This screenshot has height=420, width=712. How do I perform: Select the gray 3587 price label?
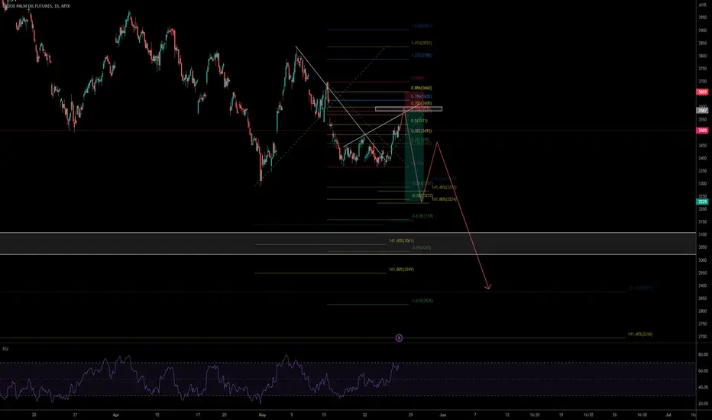point(702,110)
